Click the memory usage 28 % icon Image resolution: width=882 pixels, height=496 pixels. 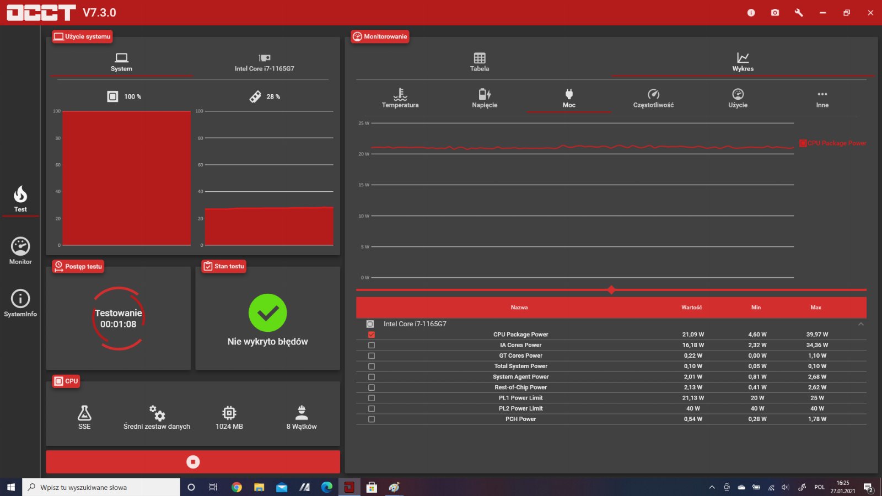[255, 96]
